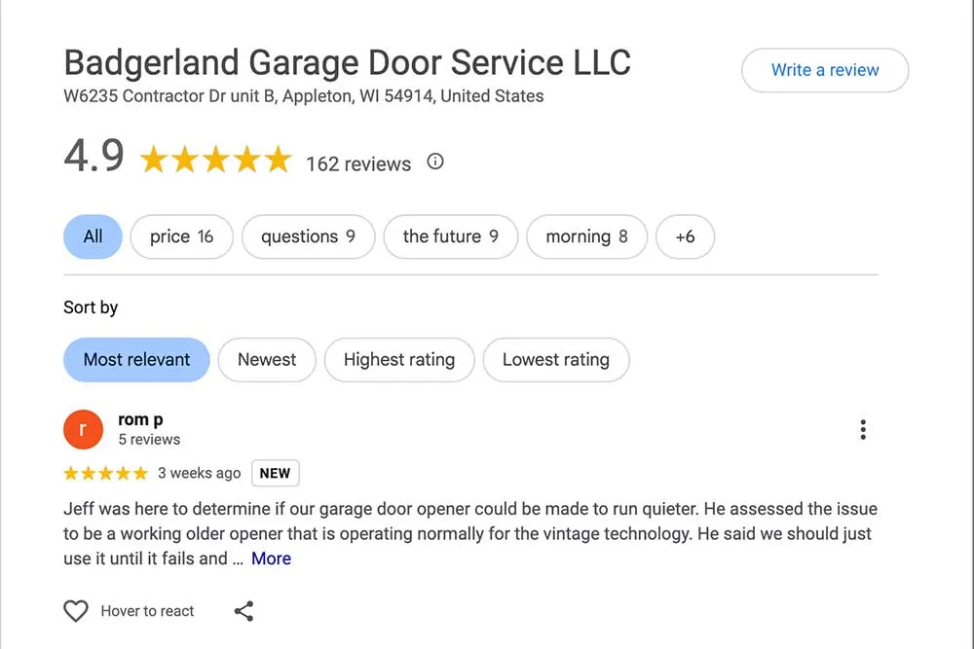Viewport: 974px width, 649px height.
Task: Open the review options three-dot menu
Action: (863, 428)
